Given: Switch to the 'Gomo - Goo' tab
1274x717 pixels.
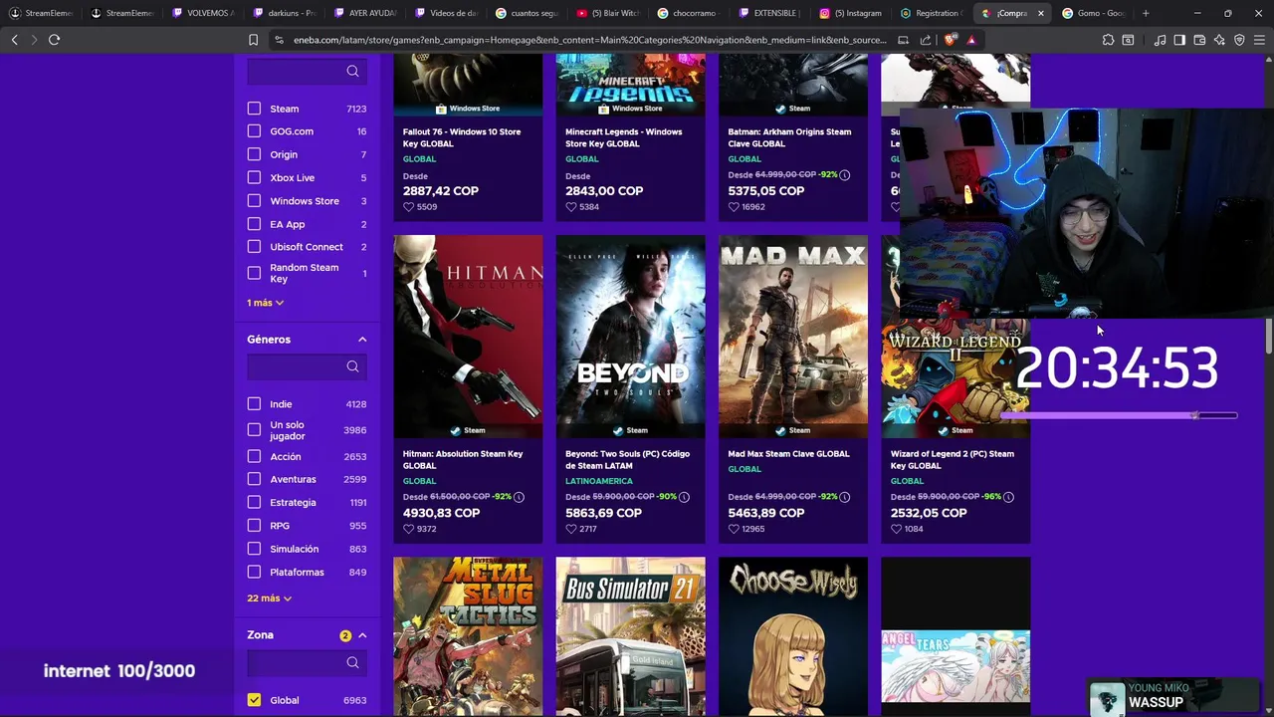Looking at the screenshot, I should click(x=1094, y=13).
